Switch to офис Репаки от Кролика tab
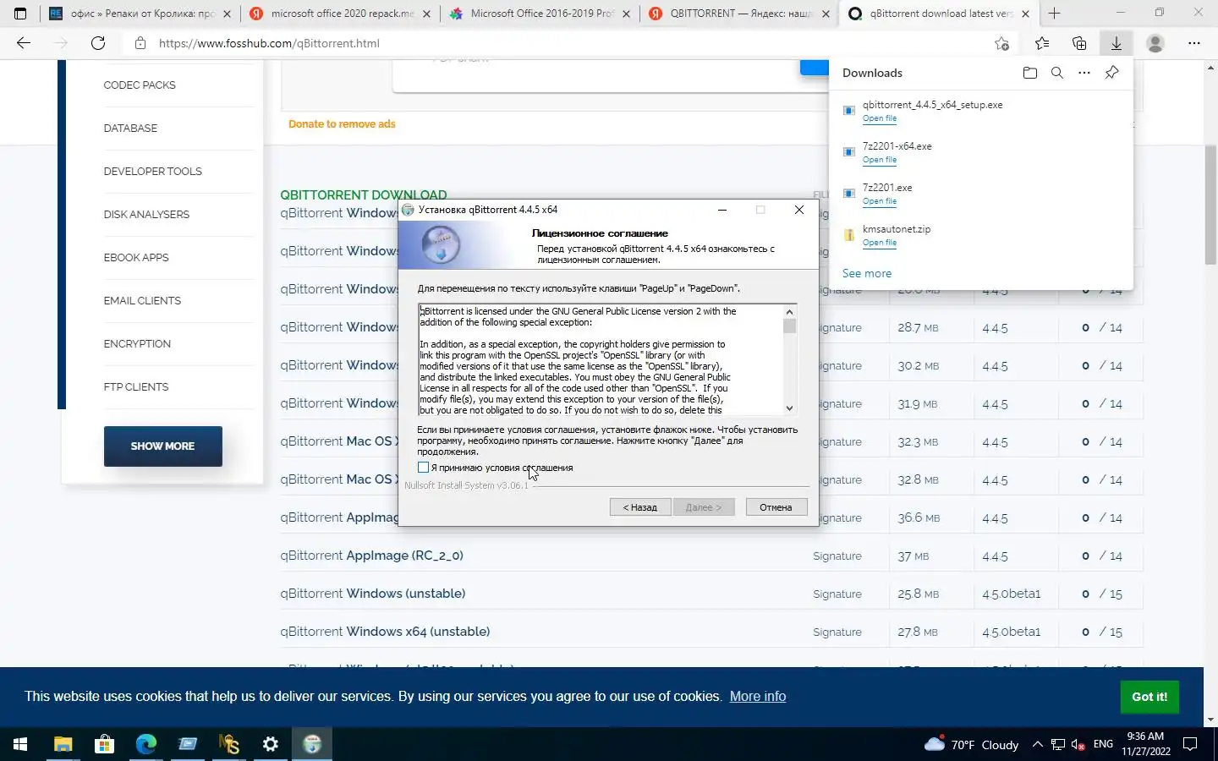The width and height of the screenshot is (1218, 761). click(x=140, y=14)
